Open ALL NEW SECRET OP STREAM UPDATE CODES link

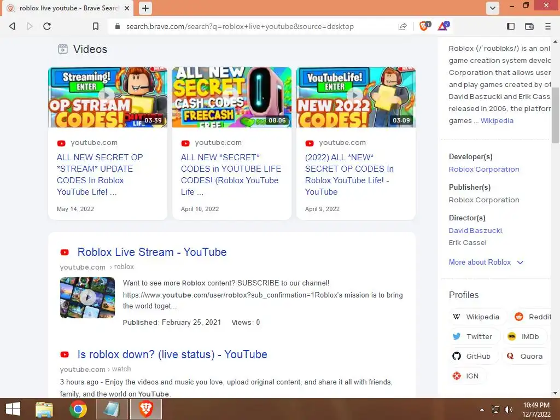click(x=100, y=174)
